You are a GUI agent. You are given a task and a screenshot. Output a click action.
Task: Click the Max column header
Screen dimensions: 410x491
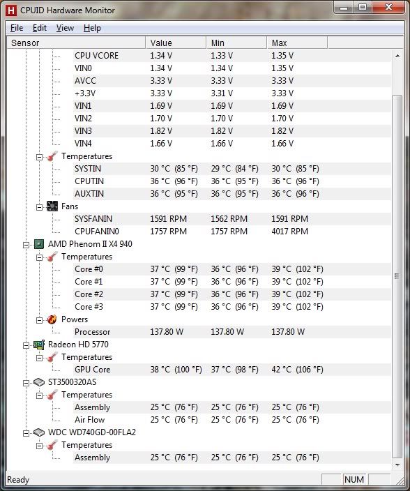pos(297,43)
